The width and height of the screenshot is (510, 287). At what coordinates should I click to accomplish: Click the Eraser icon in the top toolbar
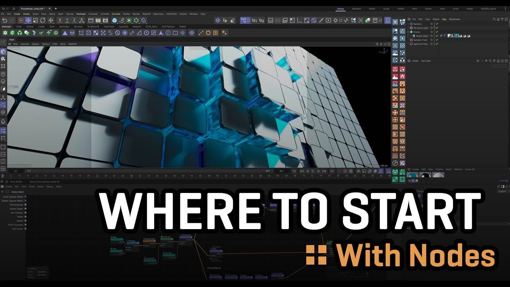point(233,20)
